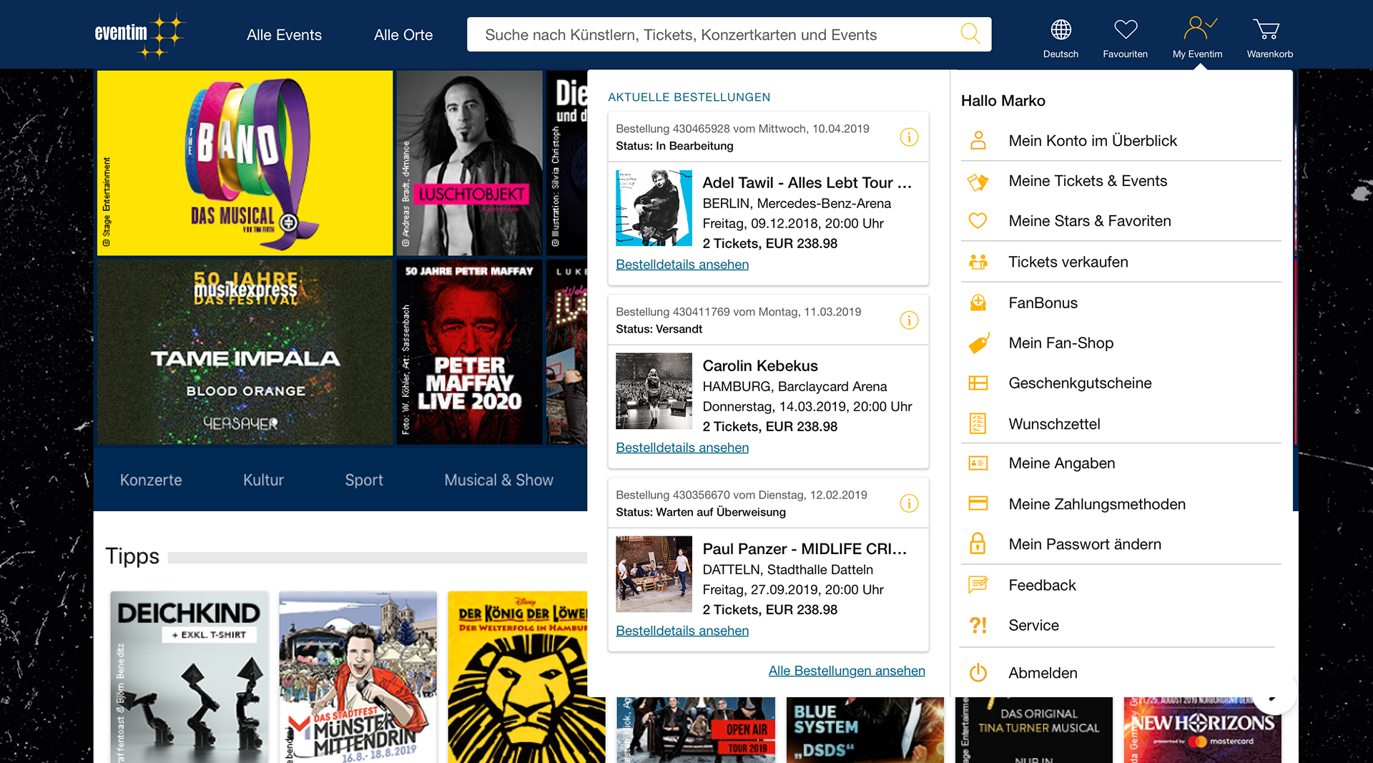The image size is (1373, 763).
Task: Click the Wunschzettel list icon
Action: coord(978,423)
